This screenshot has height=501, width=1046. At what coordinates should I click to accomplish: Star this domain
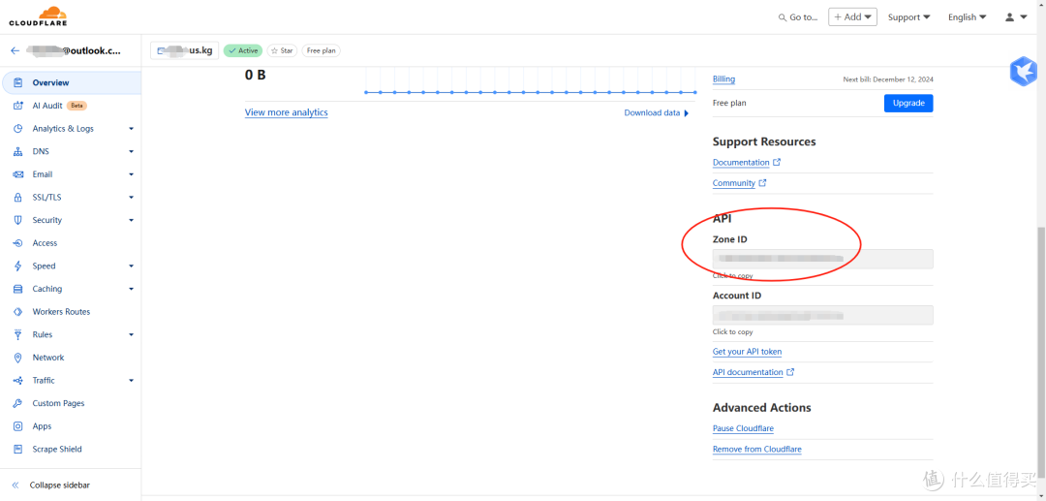[x=282, y=50]
